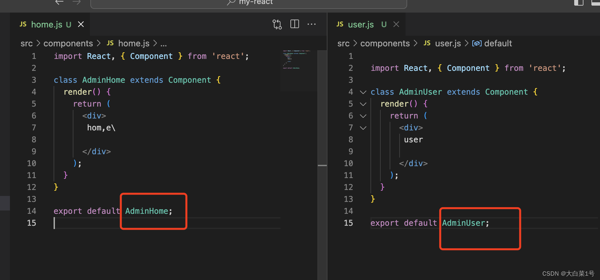Click 'react' string in user.js import
The image size is (600, 280).
click(545, 68)
